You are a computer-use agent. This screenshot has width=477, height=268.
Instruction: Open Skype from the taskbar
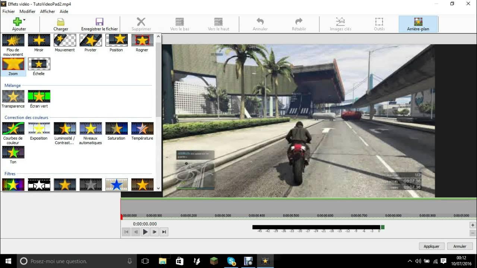(x=231, y=261)
